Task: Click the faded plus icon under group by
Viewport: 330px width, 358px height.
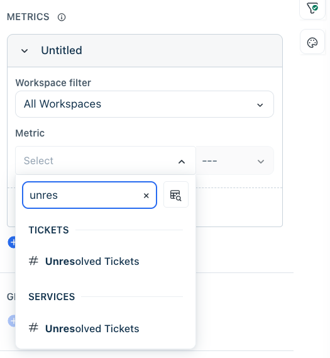Action: pos(12,321)
